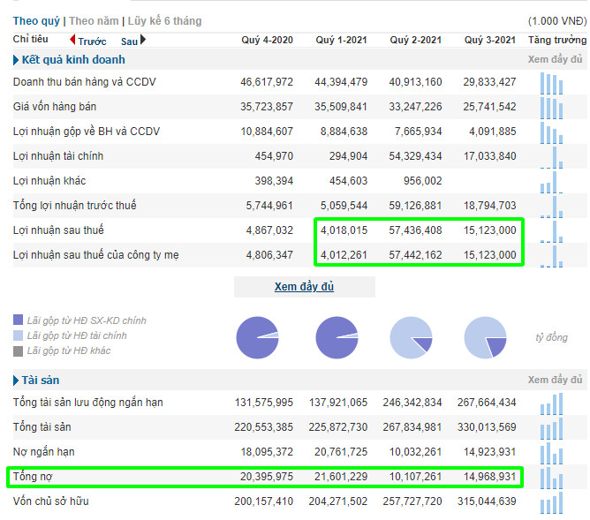Click the 'Lãi gộp từ HĐ tài chính' swatch
The width and height of the screenshot is (590, 520).
[x=18, y=335]
